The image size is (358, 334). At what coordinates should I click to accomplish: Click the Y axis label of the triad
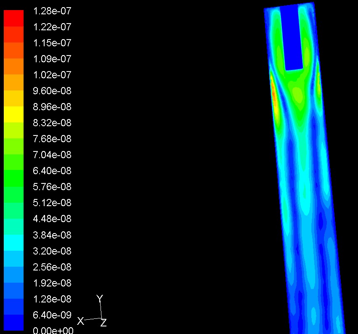point(100,299)
